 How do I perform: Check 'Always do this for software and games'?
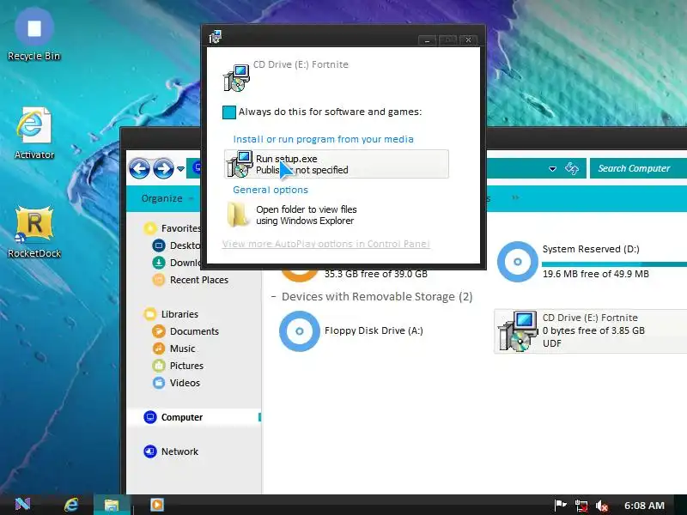pos(229,112)
